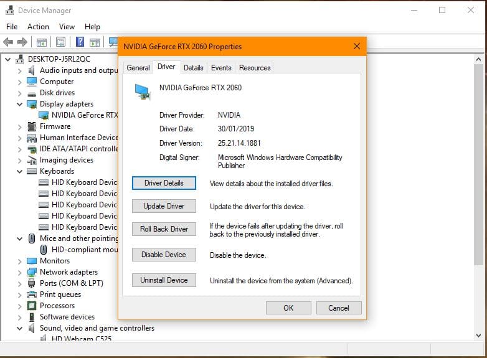Click the blue Help question-mark toolbar icon
This screenshot has height=358, width=487.
click(x=80, y=42)
